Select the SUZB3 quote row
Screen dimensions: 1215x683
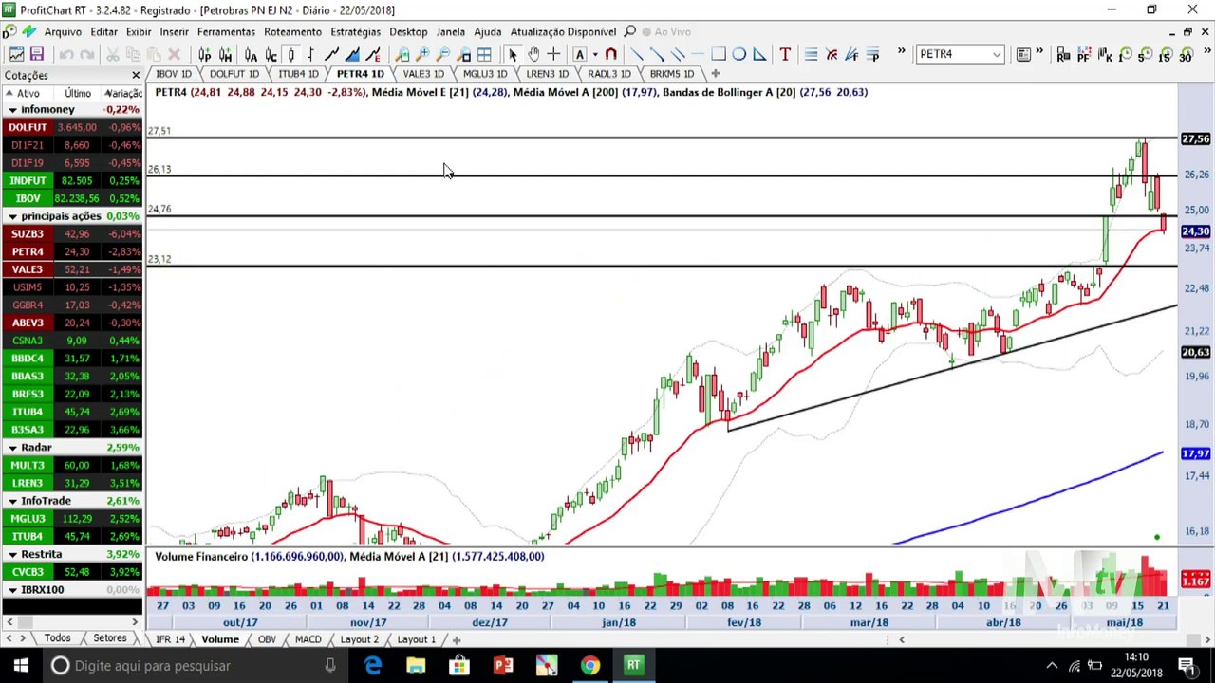[72, 233]
